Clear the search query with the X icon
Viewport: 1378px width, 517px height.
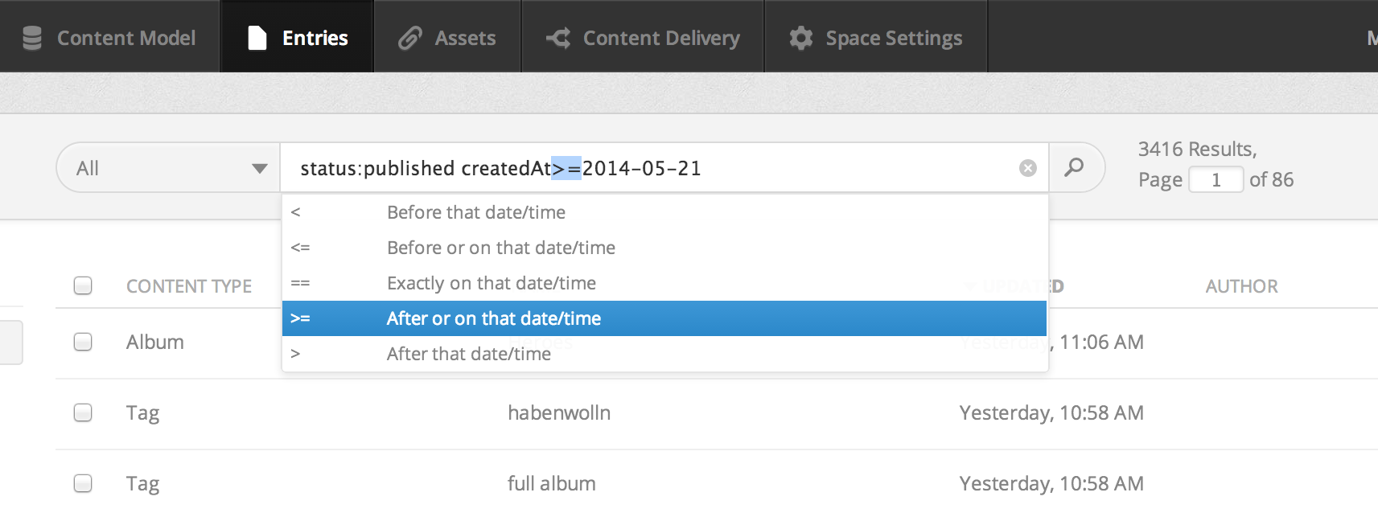(1027, 168)
